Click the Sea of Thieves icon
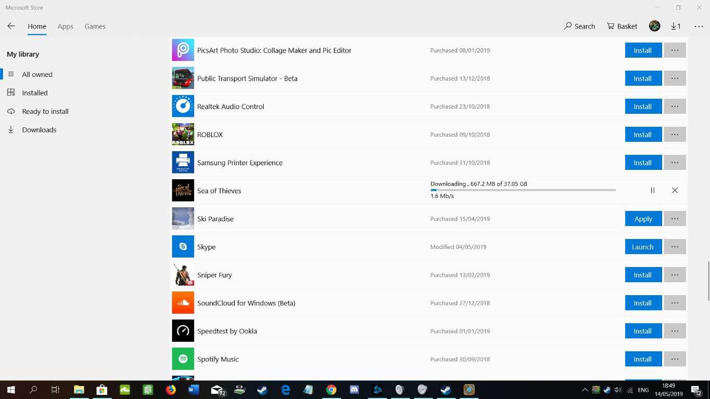Image resolution: width=710 pixels, height=399 pixels. pos(183,190)
